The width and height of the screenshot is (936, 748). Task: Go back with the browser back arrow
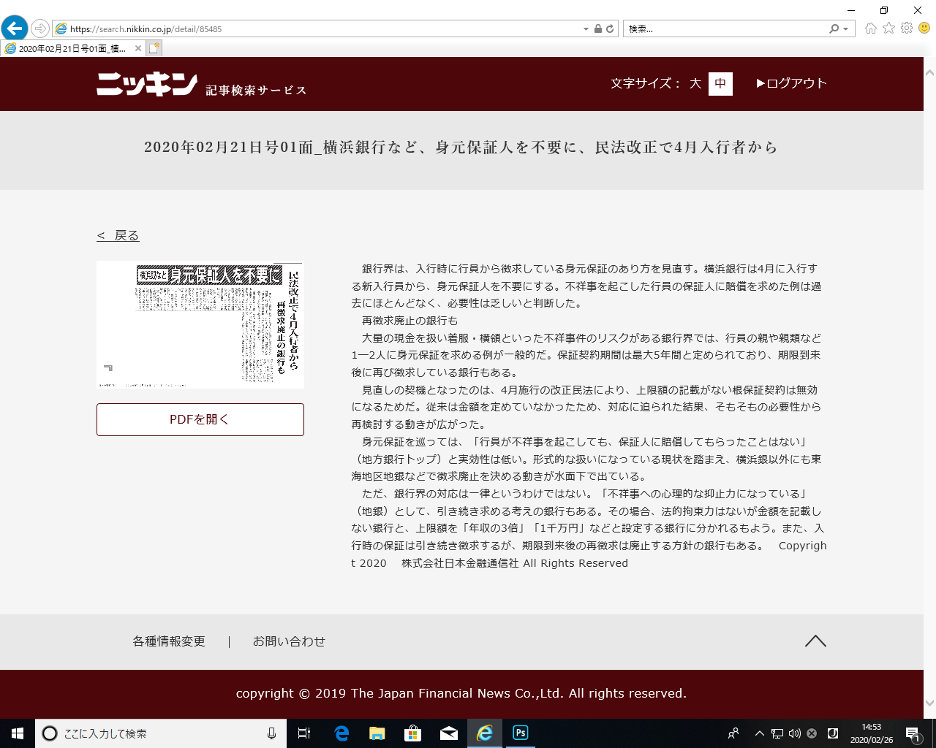coord(15,28)
